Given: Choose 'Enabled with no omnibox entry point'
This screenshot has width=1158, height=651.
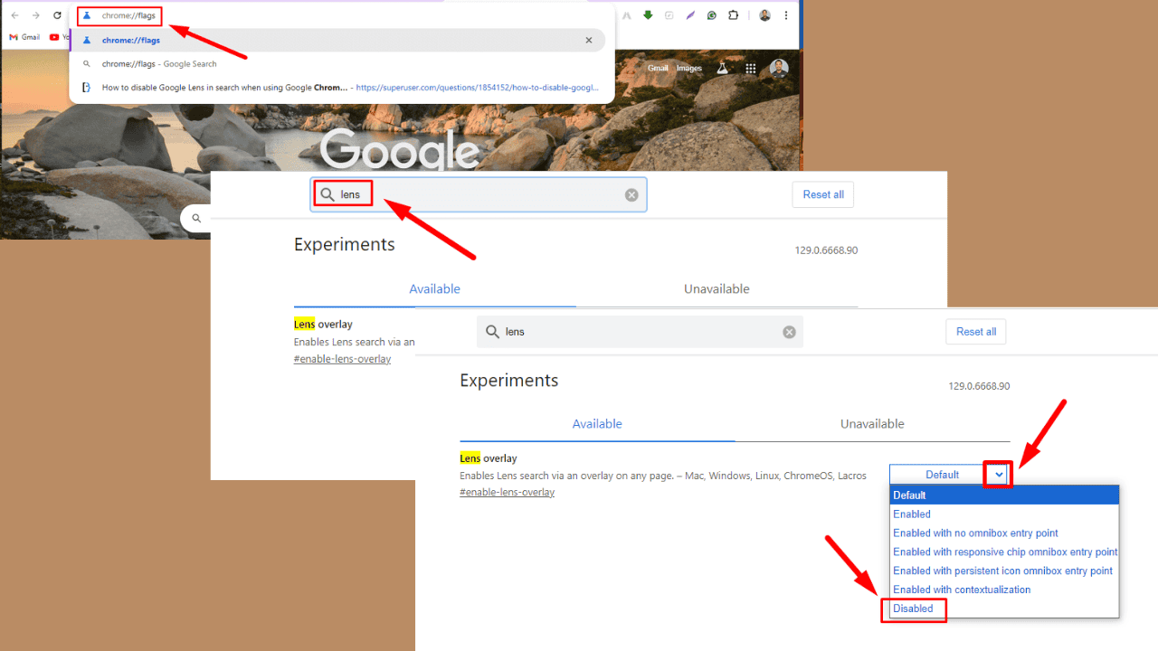Looking at the screenshot, I should tap(1004, 533).
